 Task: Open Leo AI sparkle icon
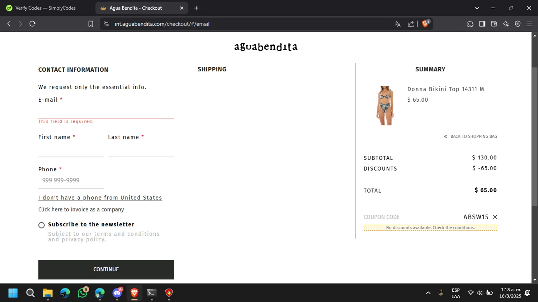tap(506, 24)
